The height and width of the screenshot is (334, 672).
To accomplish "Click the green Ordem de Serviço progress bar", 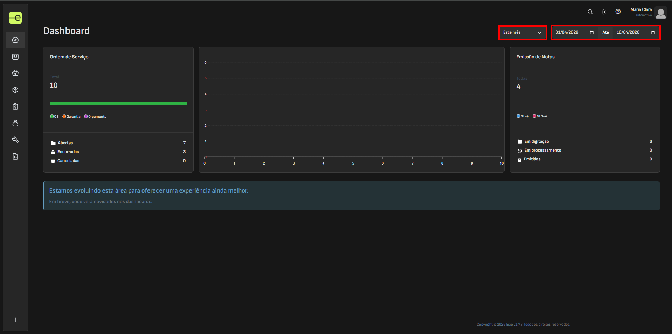I will tap(118, 103).
